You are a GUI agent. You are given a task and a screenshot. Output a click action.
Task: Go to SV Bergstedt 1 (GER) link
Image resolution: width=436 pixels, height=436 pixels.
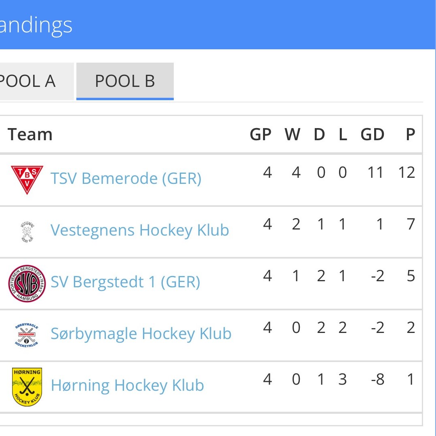(125, 282)
